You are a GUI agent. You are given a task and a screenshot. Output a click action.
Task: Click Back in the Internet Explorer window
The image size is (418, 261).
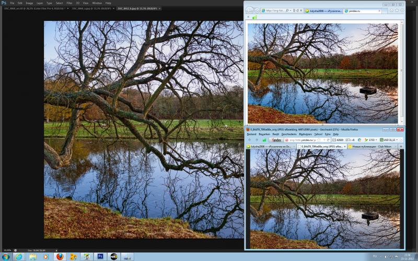[x=249, y=10]
